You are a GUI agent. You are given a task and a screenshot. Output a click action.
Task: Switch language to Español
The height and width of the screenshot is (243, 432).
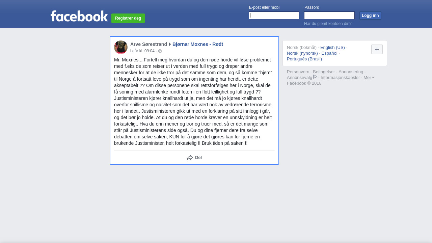(x=329, y=53)
